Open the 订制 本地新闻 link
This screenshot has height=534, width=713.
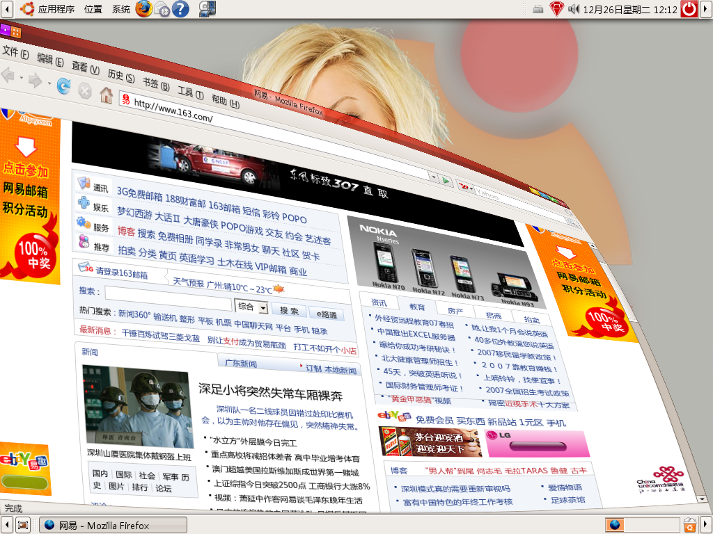(x=331, y=369)
